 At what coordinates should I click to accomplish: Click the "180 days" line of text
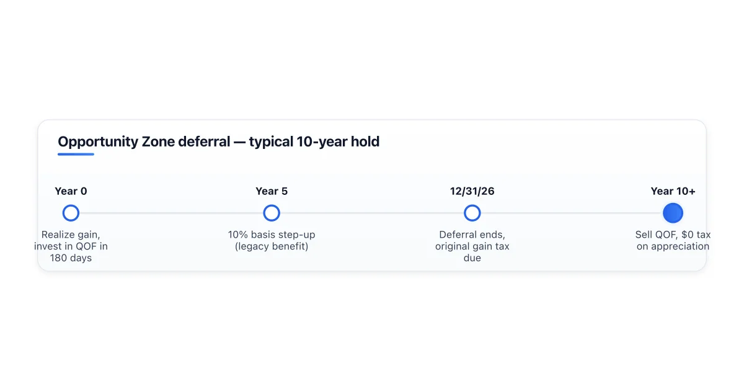click(71, 258)
